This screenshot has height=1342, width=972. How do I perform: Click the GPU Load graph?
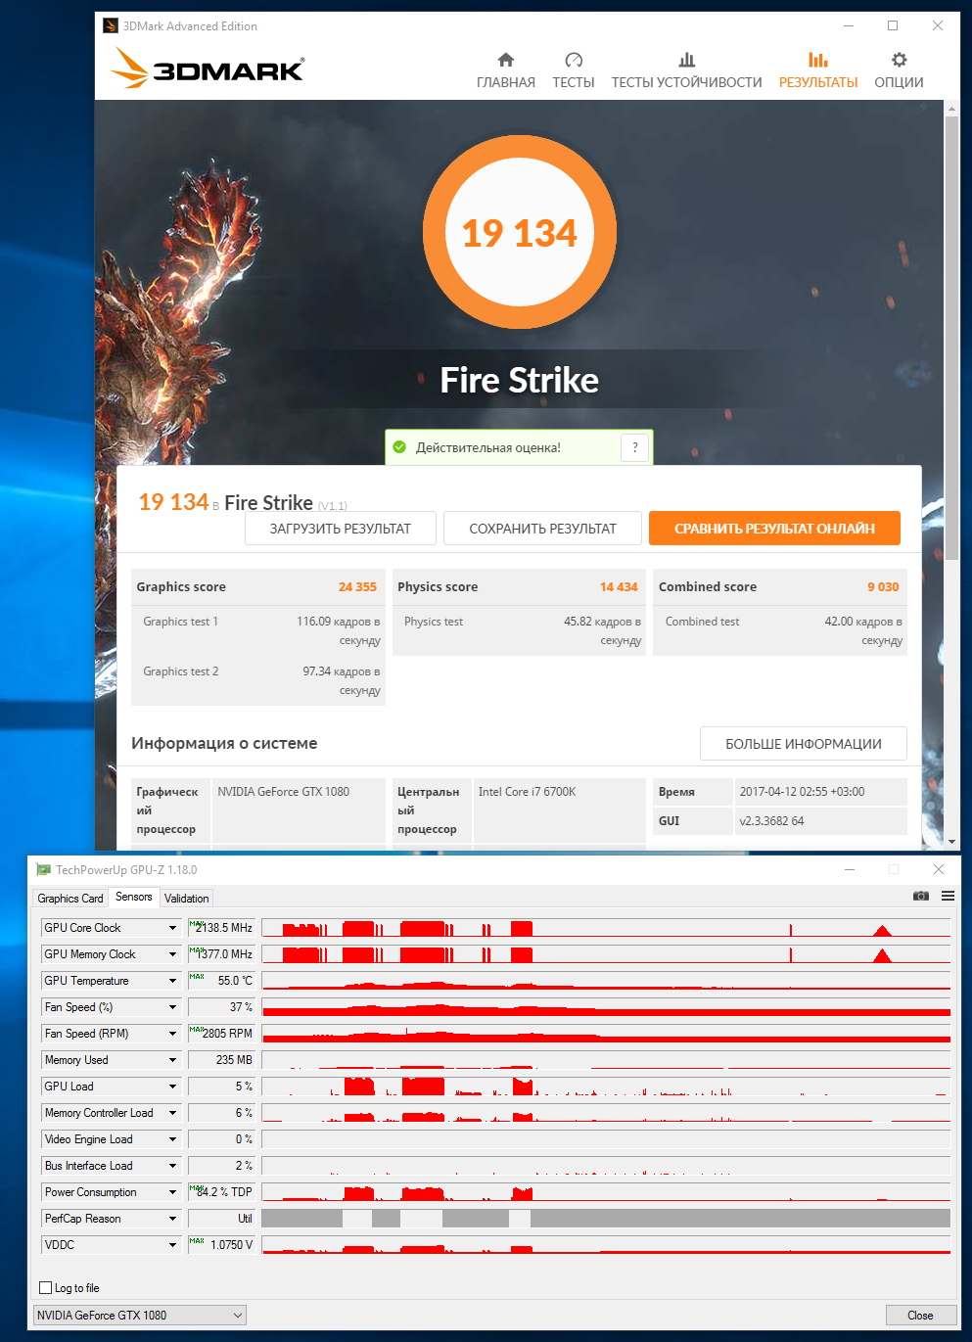point(606,1087)
